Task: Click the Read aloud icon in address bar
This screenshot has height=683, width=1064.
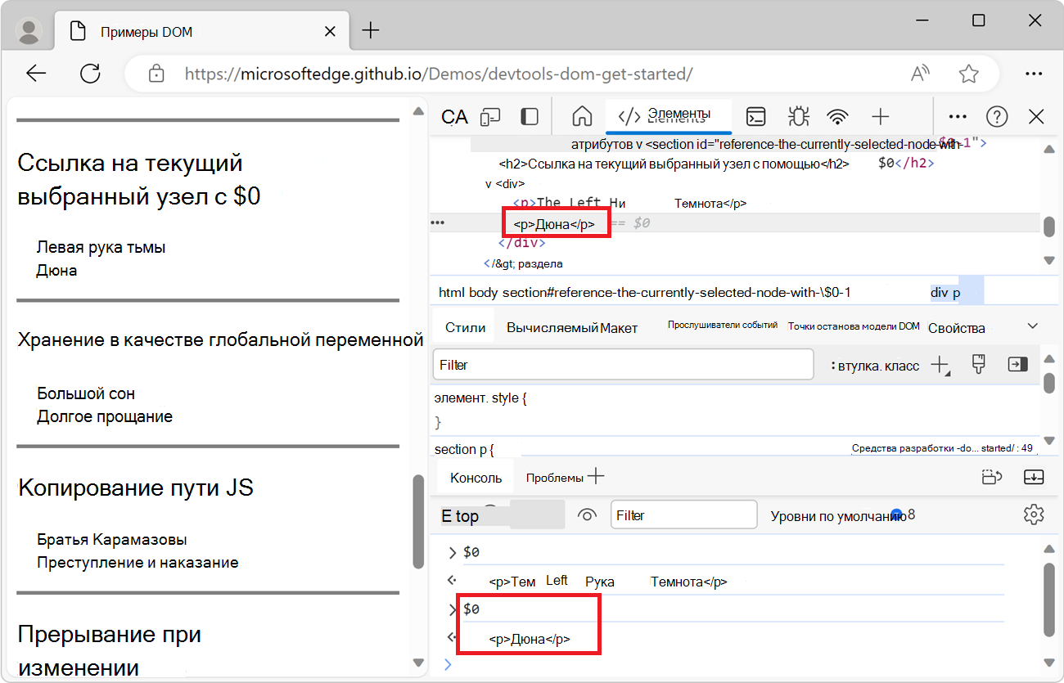Action: [921, 74]
